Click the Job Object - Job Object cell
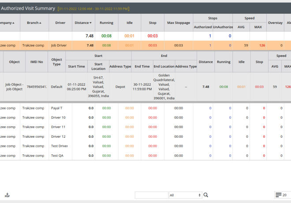Screen dimensions: 291x203 pyautogui.click(x=15, y=87)
